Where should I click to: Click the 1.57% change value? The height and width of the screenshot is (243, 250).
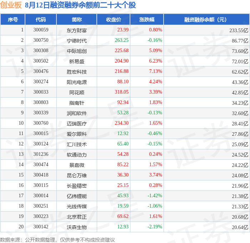(155, 165)
